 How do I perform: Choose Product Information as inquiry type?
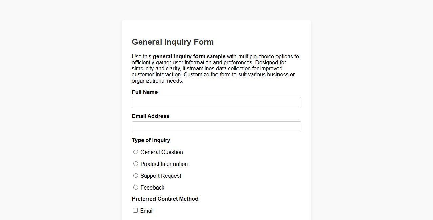point(136,163)
